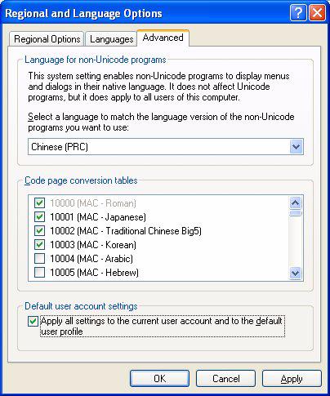Switch to the Regional Options tab
330x396 pixels.
pyautogui.click(x=47, y=39)
